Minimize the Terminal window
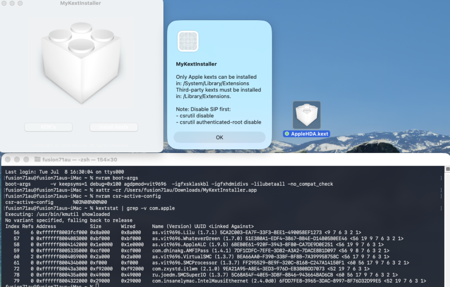Image resolution: width=450 pixels, height=287 pixels. pos(17,159)
